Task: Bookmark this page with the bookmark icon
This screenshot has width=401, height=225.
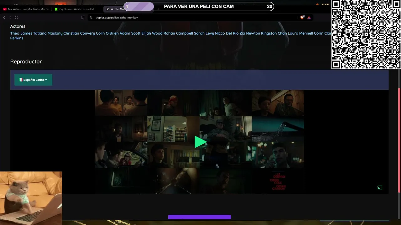Action: (83, 17)
